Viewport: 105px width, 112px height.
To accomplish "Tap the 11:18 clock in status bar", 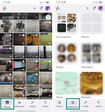I will (5, 3).
